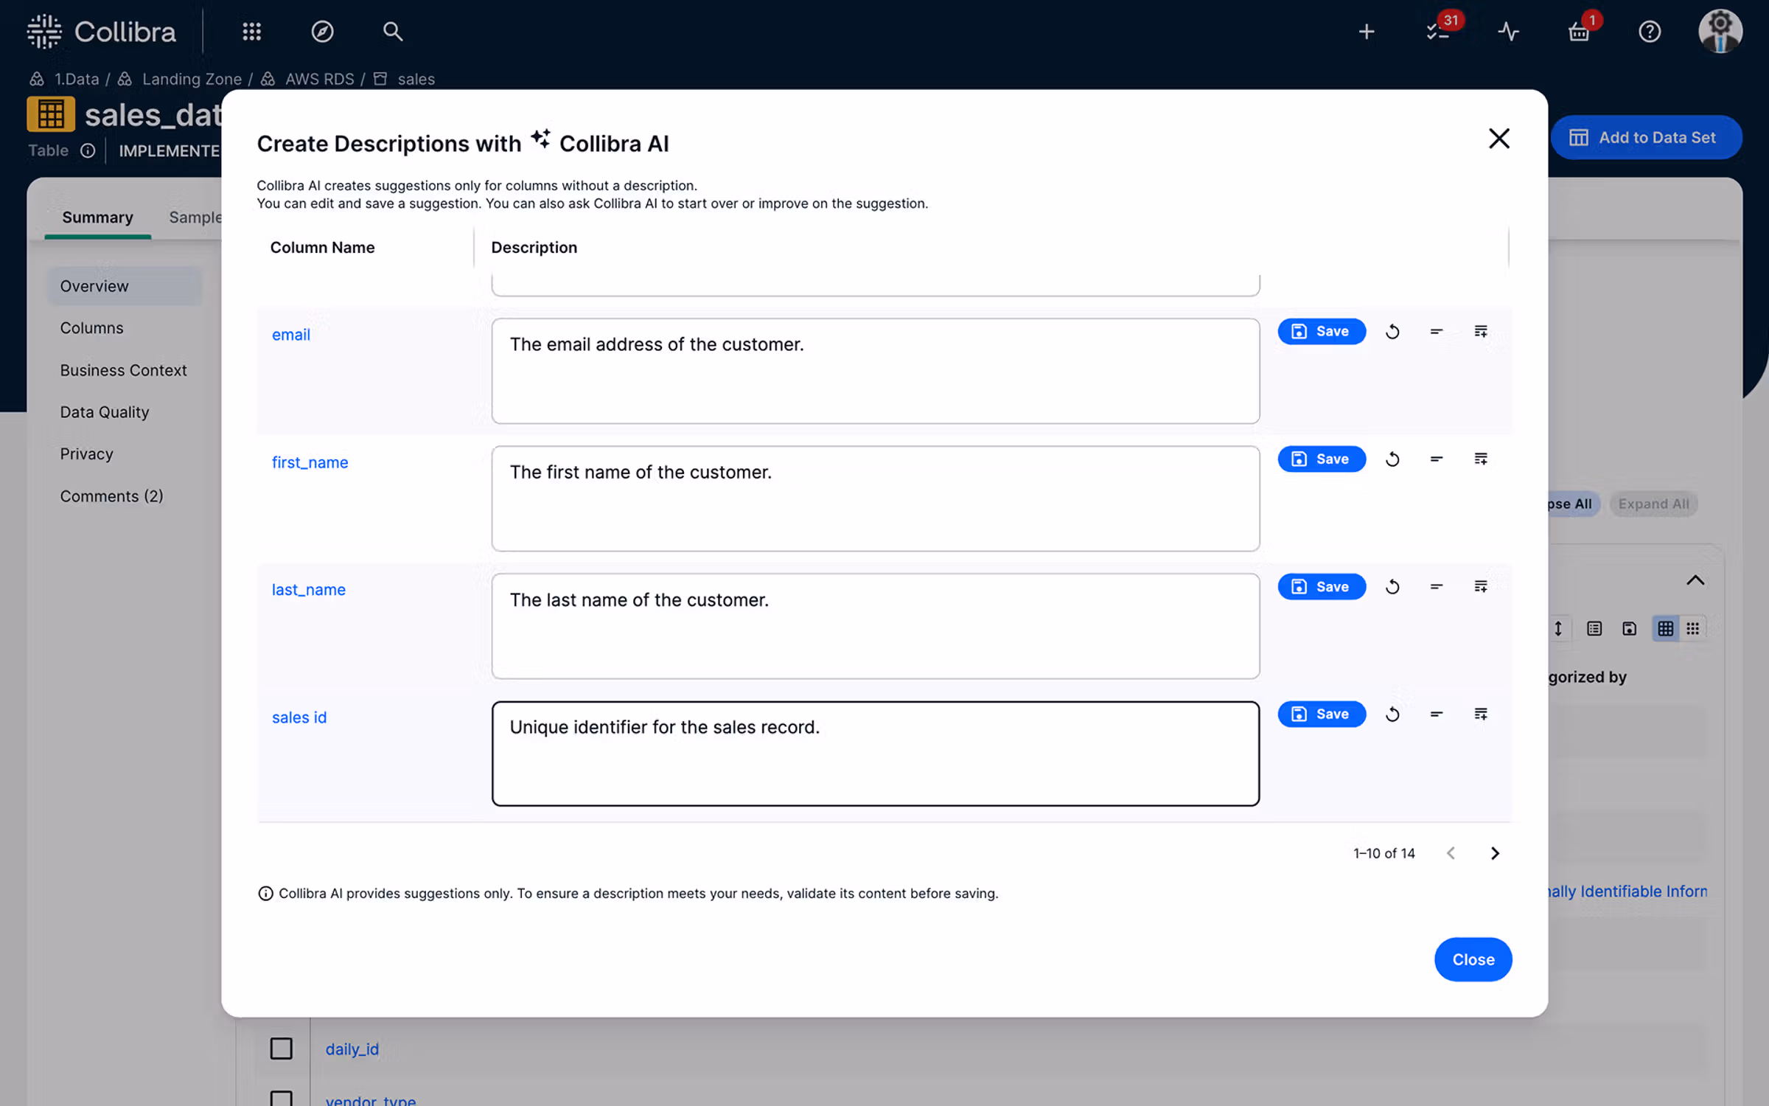The image size is (1769, 1106).
Task: Regenerate the email column description
Action: pyautogui.click(x=1393, y=331)
